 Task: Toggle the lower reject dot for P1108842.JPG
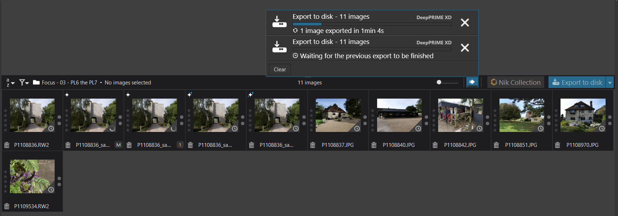[487, 123]
